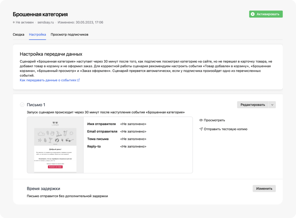
Task: Click the Reply-to «Не заполнено» value
Action: coord(133,147)
